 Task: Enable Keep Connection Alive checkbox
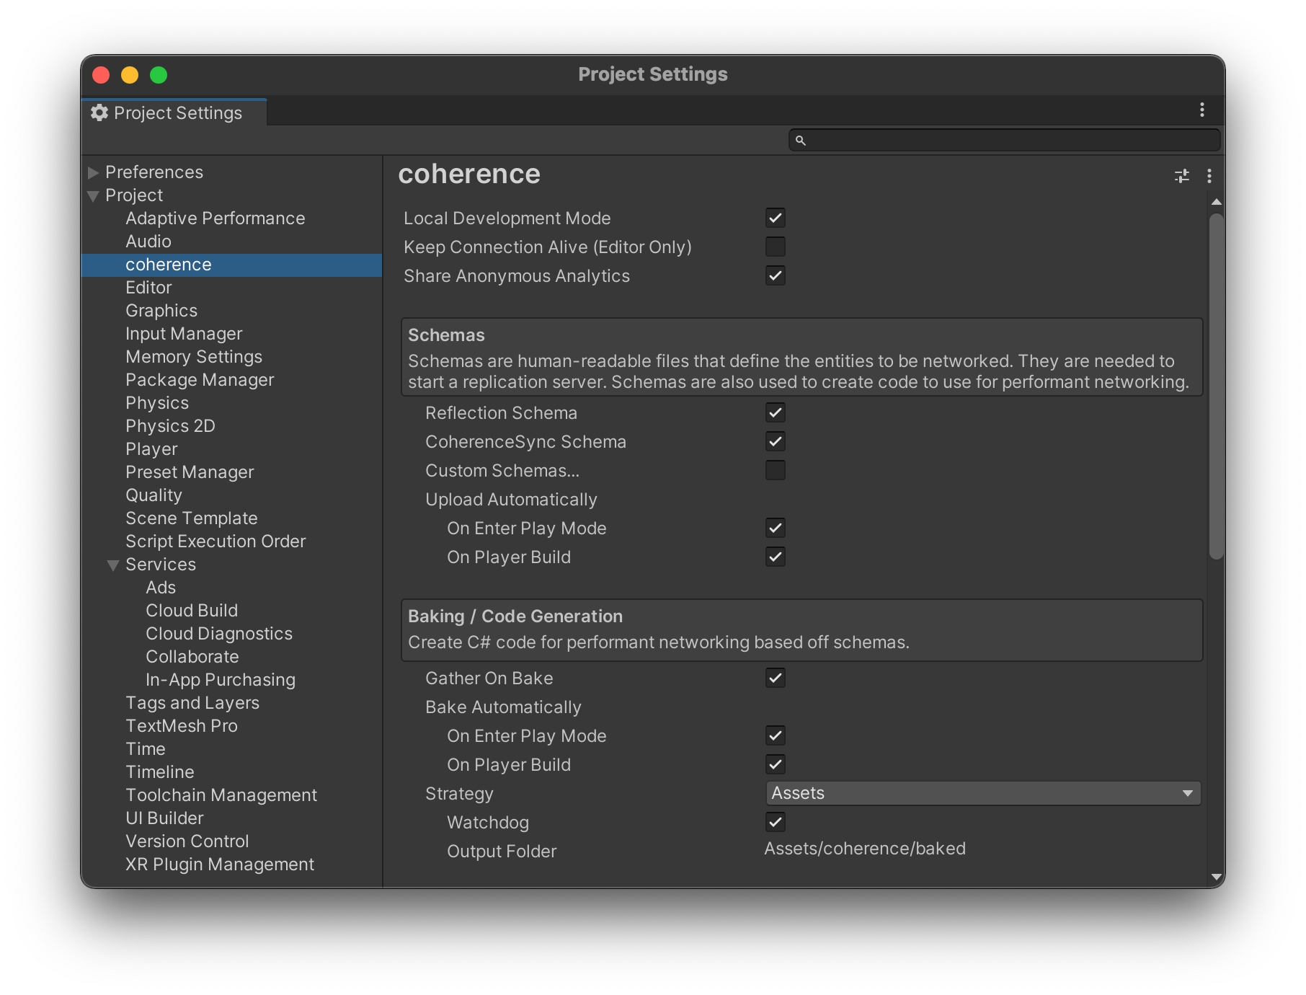pos(775,247)
